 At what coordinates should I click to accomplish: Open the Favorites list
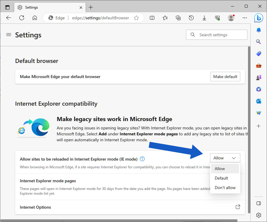click(165, 18)
